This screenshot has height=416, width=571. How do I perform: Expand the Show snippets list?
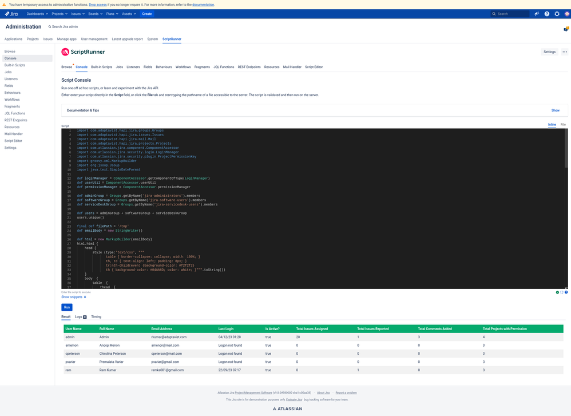tap(74, 297)
